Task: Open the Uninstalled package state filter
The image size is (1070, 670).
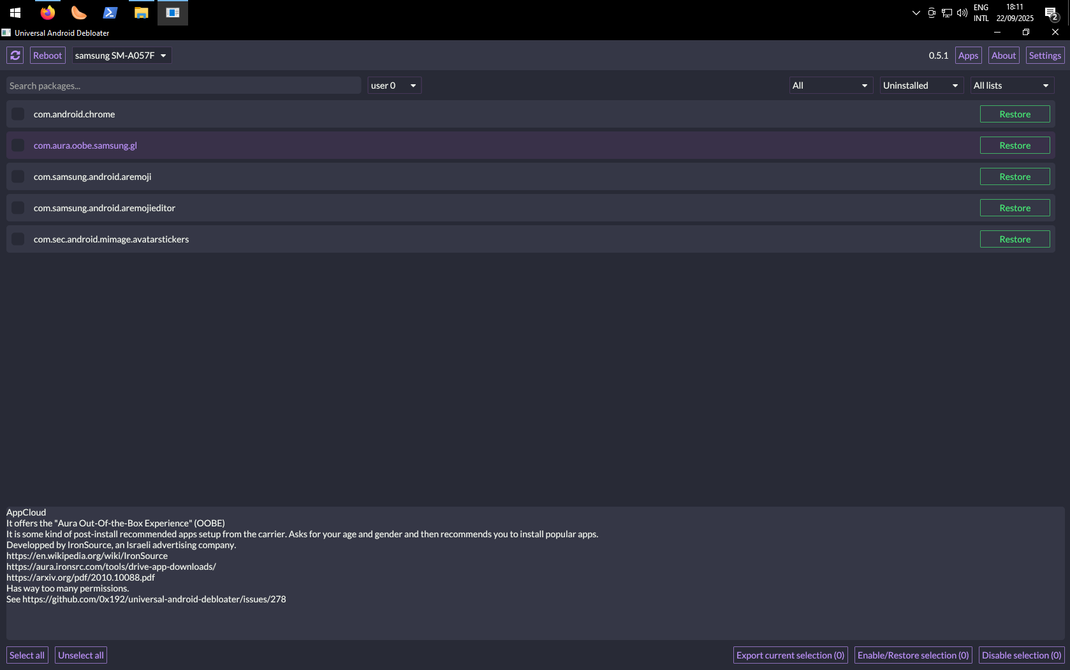Action: (x=921, y=86)
